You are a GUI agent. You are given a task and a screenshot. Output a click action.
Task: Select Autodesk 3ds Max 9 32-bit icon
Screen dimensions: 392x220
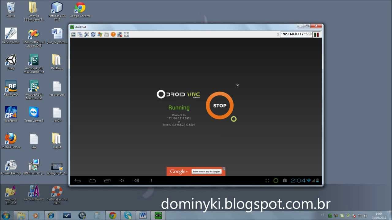click(34, 90)
